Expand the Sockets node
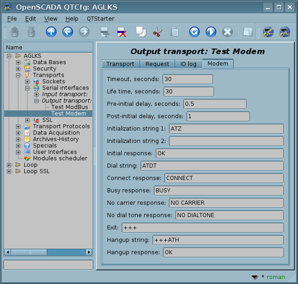 click(x=27, y=82)
